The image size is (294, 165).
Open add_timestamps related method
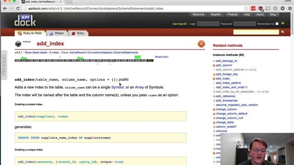226,100
